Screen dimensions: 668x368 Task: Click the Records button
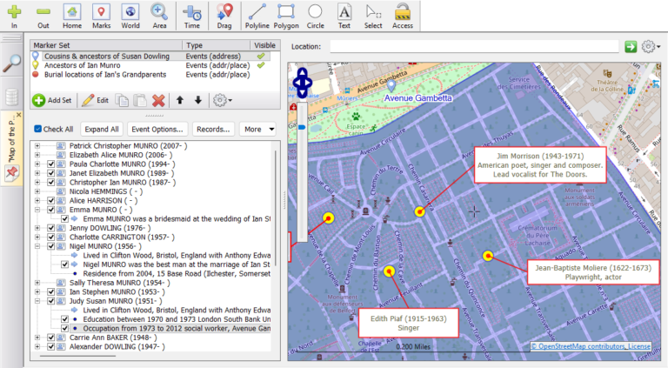coord(213,129)
